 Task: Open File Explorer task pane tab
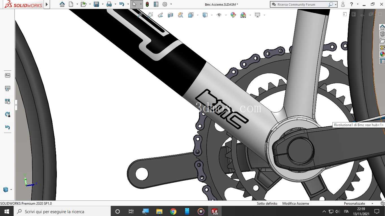coord(382,41)
